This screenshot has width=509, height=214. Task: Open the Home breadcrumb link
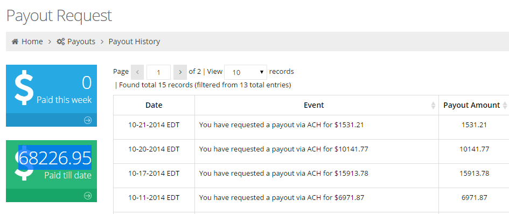32,42
